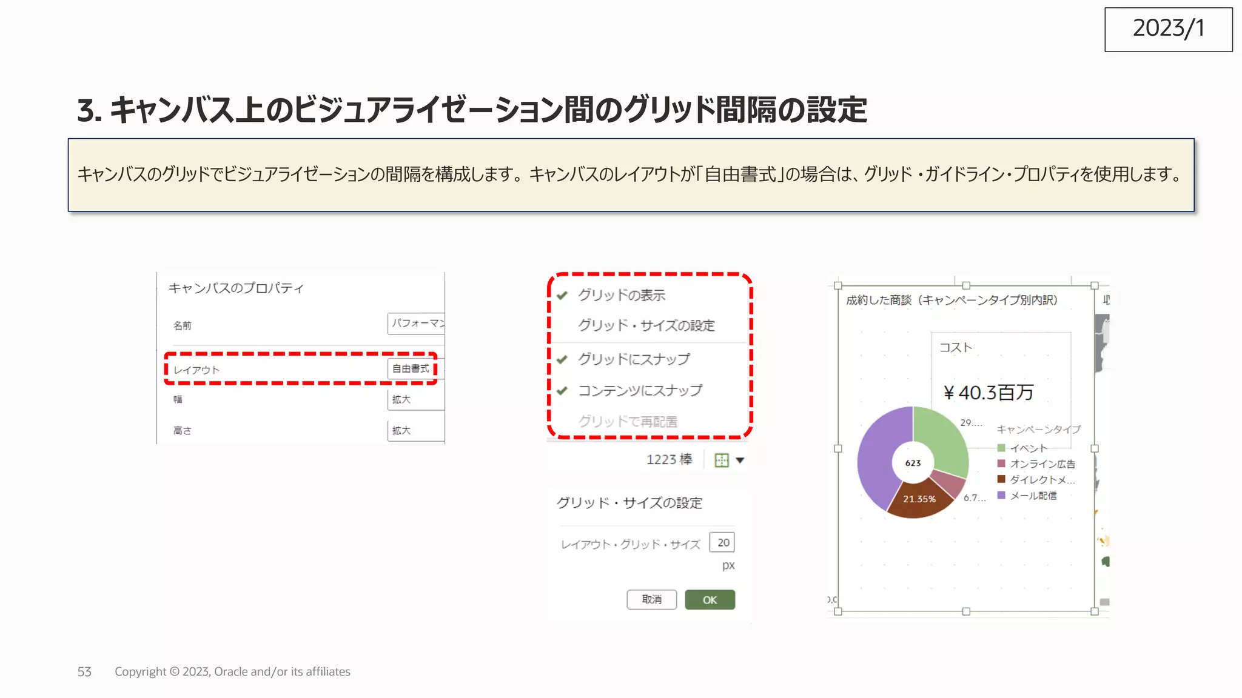Click the bottom-center resize handle of visualization

tap(966, 611)
